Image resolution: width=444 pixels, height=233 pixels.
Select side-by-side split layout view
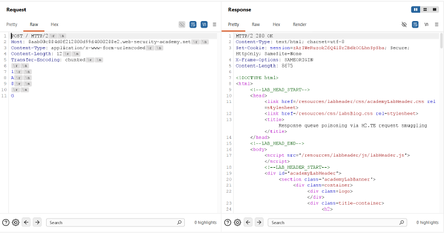(x=415, y=9)
